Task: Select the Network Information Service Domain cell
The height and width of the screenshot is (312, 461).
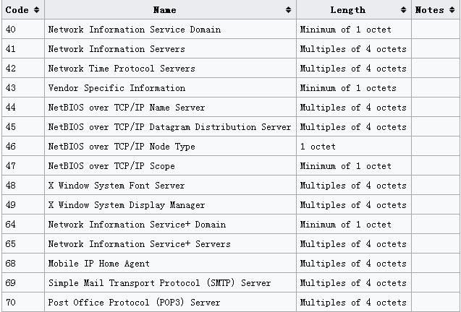Action: coord(135,30)
